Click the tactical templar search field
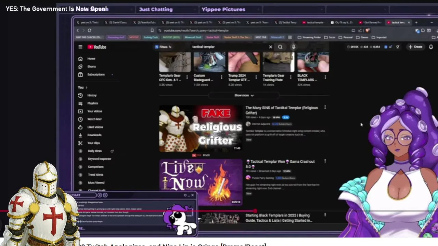438x246 pixels. pyautogui.click(x=229, y=47)
